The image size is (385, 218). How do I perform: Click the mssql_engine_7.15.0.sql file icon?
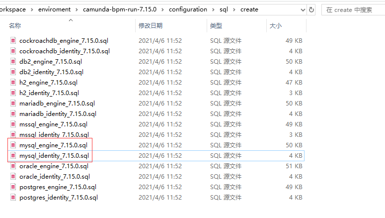pos(13,124)
